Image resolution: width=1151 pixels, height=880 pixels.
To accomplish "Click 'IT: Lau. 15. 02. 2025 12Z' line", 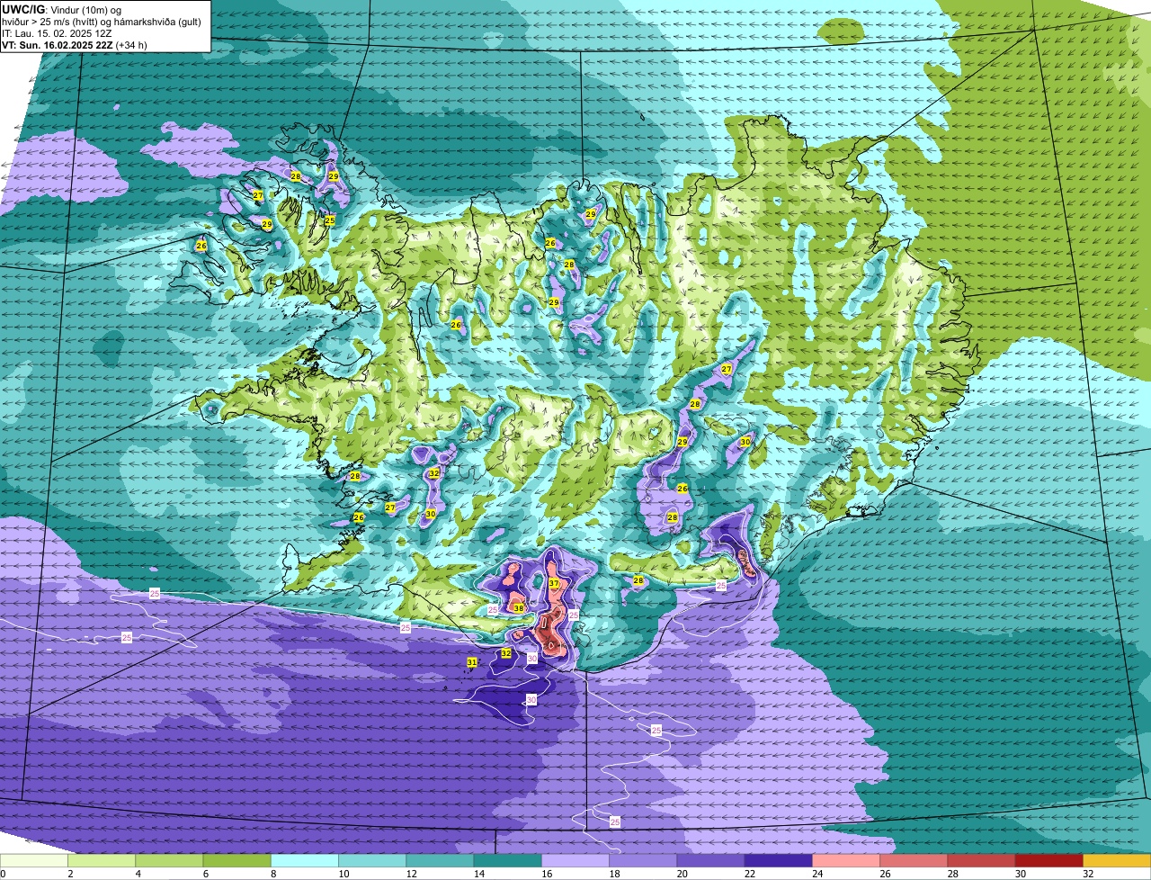I will (x=58, y=32).
